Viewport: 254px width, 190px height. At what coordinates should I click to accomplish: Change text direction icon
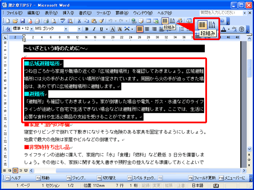click(172, 21)
